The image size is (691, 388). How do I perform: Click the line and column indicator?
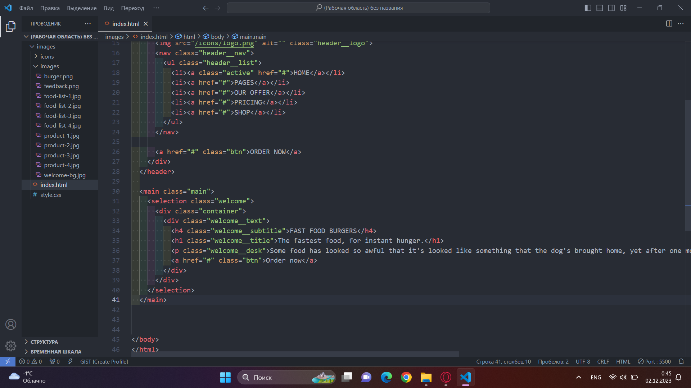503,361
